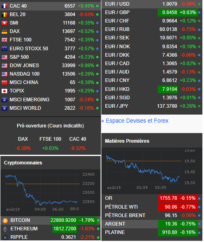Viewport: 204px width, 242px height.
Task: Click the green status dot on the EUR / USD row
Action: (x=199, y=4)
